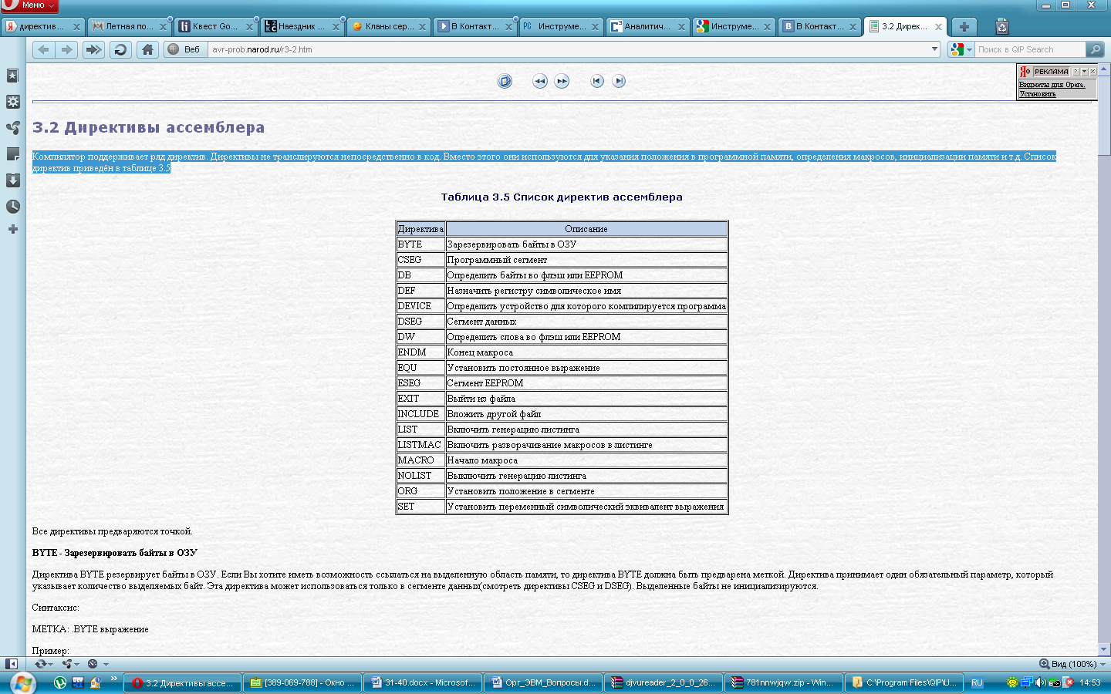Open Opera Unite dropdown in status bar
Screen dimensions: 1111x694
[x=71, y=664]
